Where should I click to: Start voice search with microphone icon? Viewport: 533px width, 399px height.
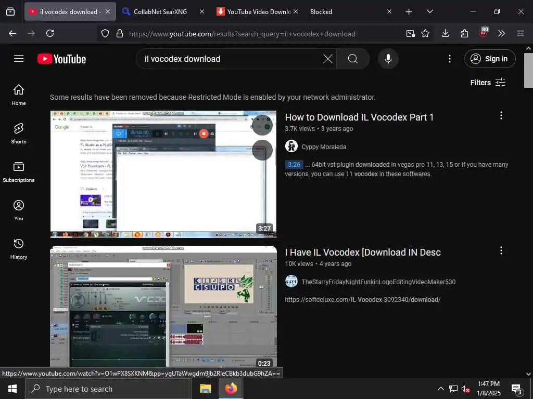(x=388, y=59)
